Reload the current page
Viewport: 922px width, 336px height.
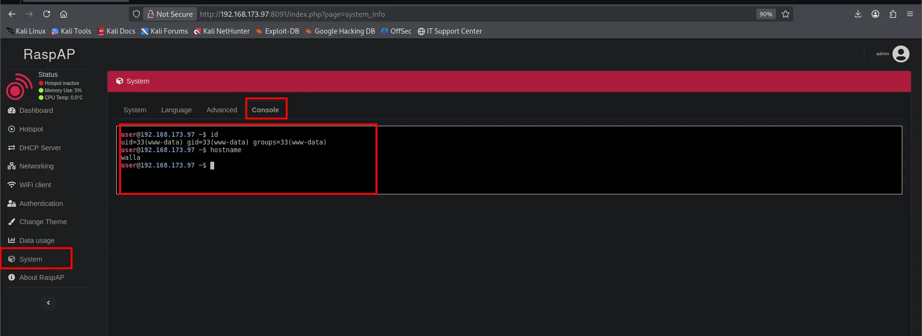47,14
